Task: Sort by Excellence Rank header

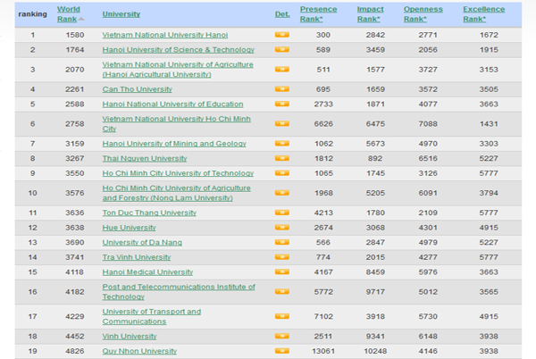Action: click(483, 13)
